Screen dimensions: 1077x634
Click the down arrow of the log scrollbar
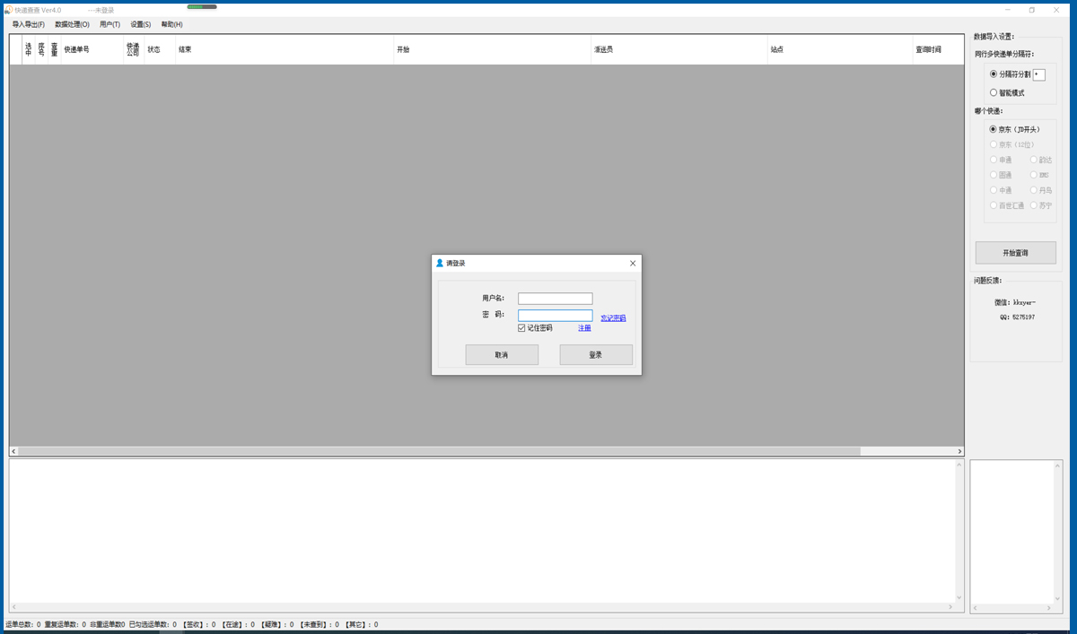(x=959, y=597)
